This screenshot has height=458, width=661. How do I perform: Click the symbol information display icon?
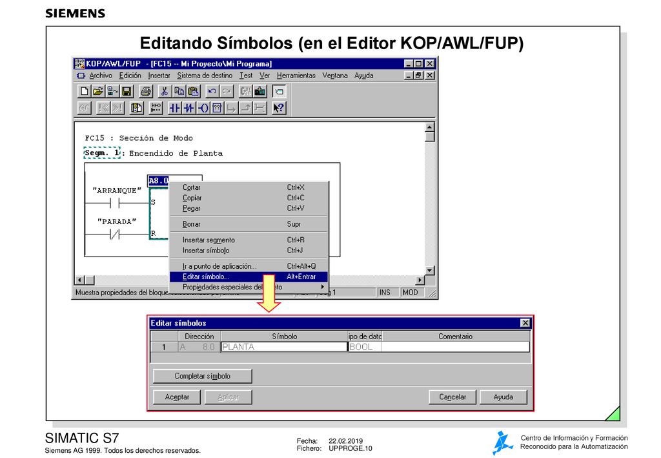[156, 108]
